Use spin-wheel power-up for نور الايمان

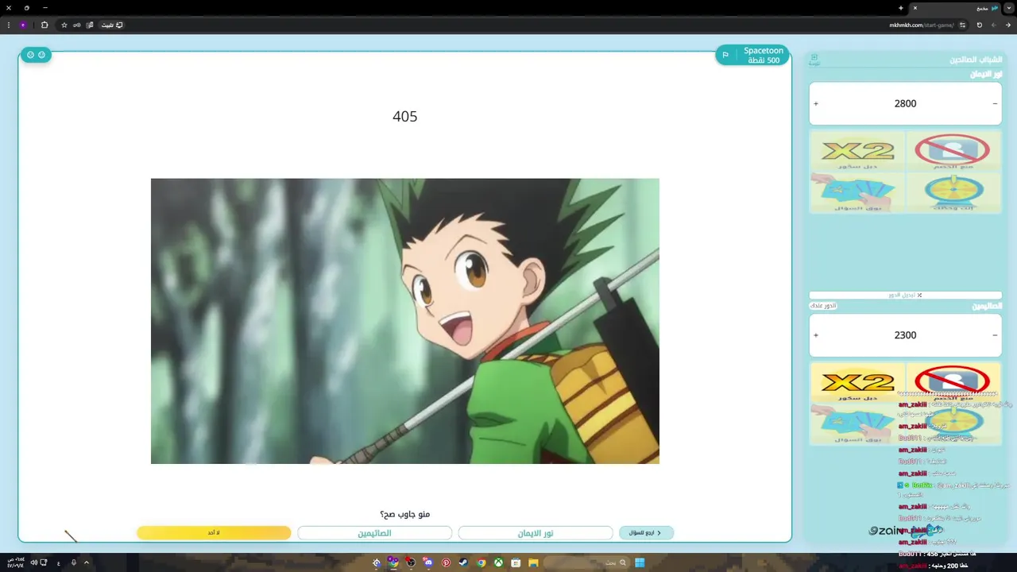pos(953,193)
